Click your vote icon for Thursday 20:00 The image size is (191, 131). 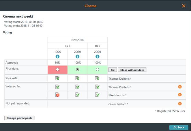[x=97, y=78]
